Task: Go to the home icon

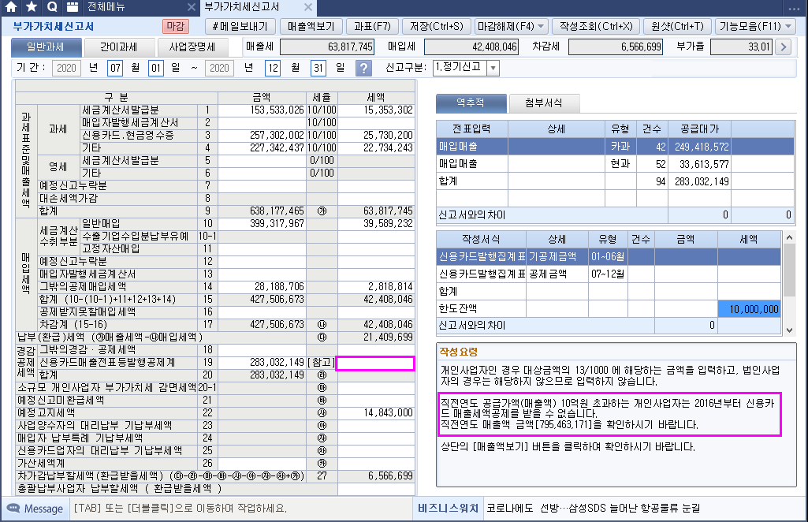Action: [11, 6]
